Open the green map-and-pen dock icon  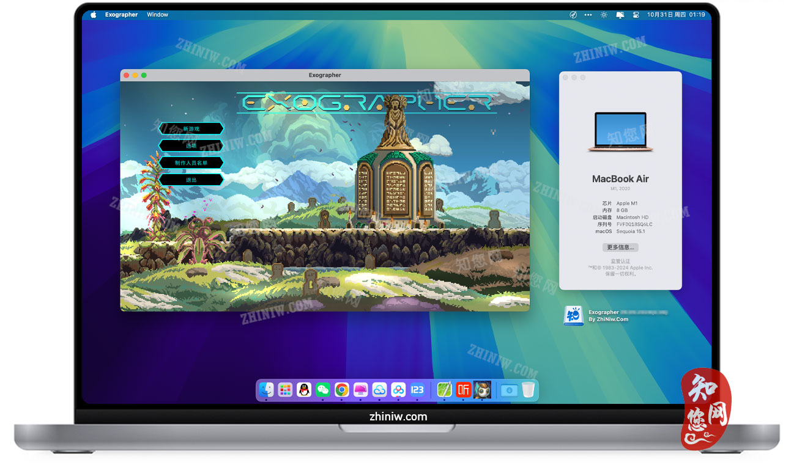(x=445, y=390)
